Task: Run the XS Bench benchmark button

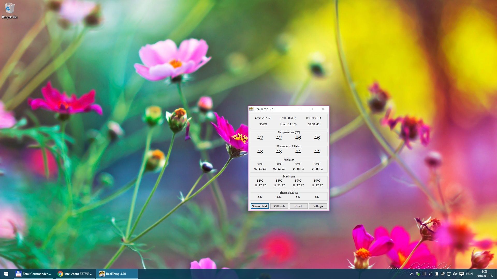Action: pos(279,206)
